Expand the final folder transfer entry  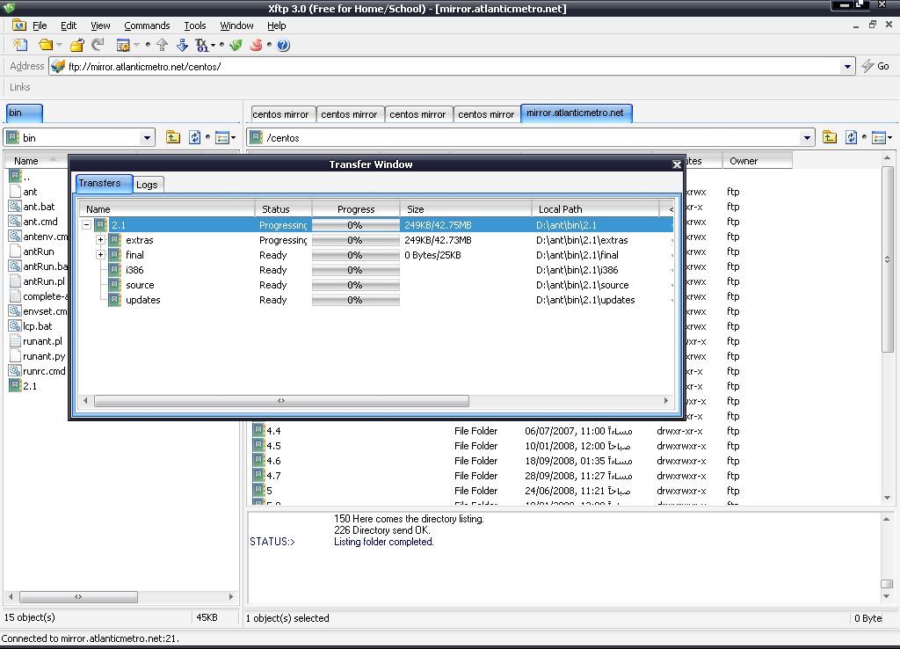pos(101,255)
